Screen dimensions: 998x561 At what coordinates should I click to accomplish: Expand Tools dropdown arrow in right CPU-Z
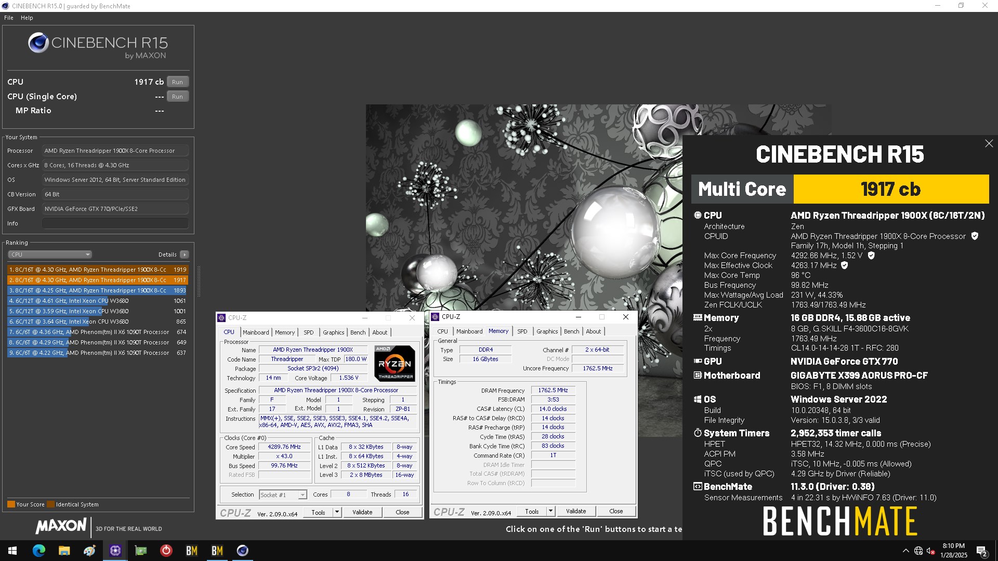550,511
